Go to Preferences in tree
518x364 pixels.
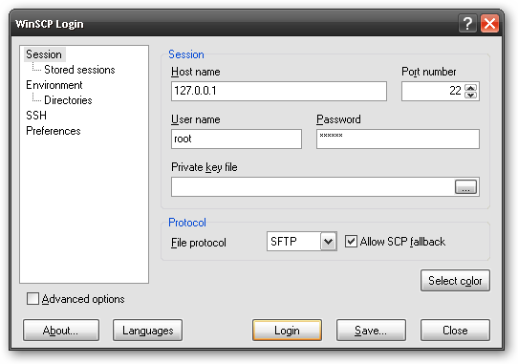(54, 131)
